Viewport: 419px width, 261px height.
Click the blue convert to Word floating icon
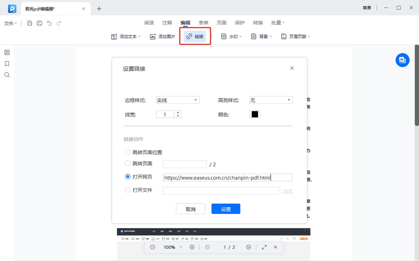tap(402, 60)
